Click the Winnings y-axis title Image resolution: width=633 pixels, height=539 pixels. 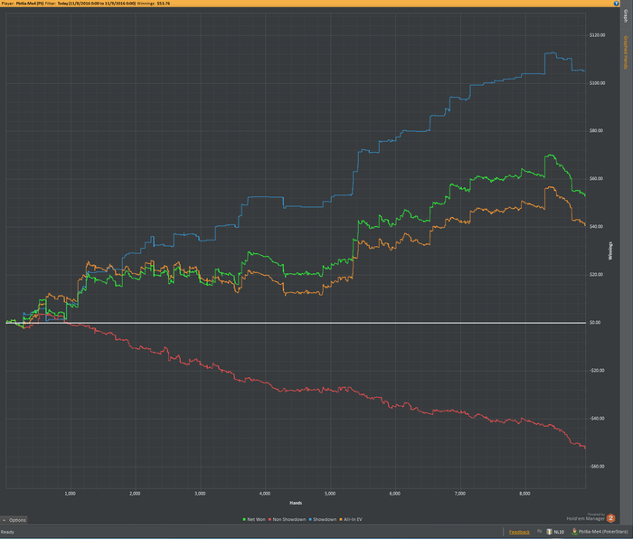(x=610, y=251)
